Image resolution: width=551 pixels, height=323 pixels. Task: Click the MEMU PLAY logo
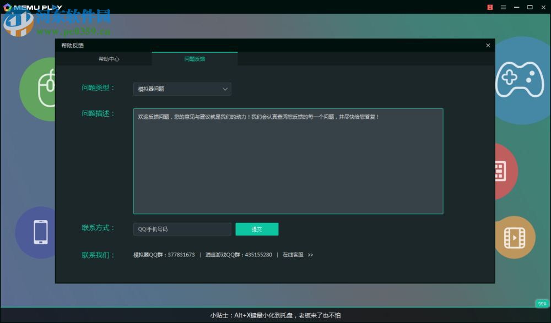tap(30, 8)
